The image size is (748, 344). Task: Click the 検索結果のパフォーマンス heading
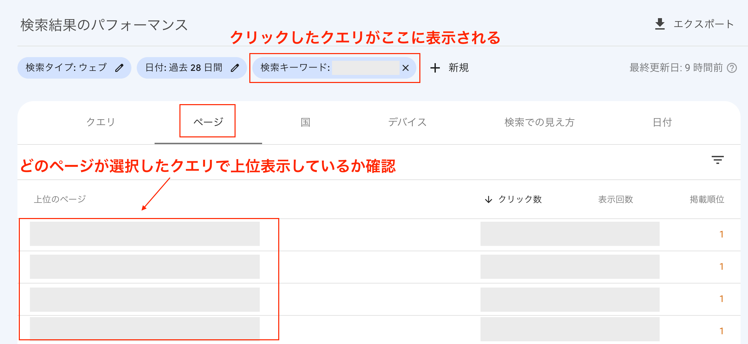(104, 25)
